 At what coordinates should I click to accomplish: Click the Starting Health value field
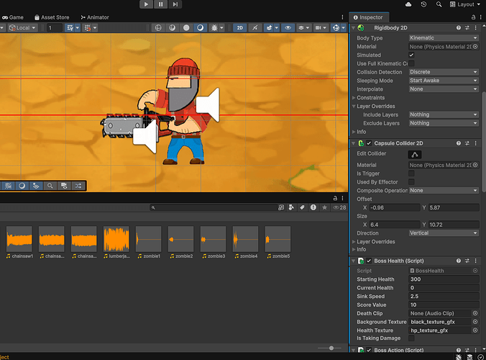pos(443,279)
